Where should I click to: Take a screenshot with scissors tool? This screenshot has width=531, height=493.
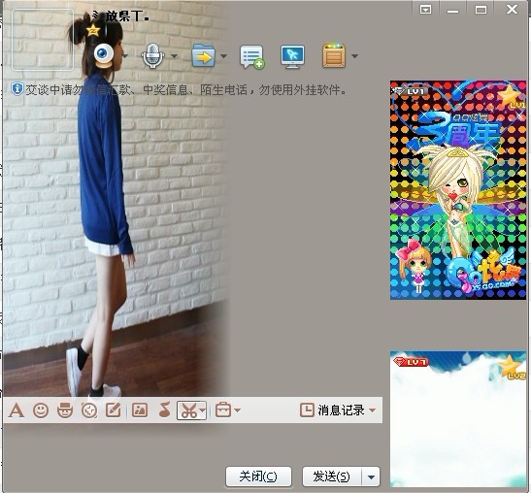(x=188, y=411)
